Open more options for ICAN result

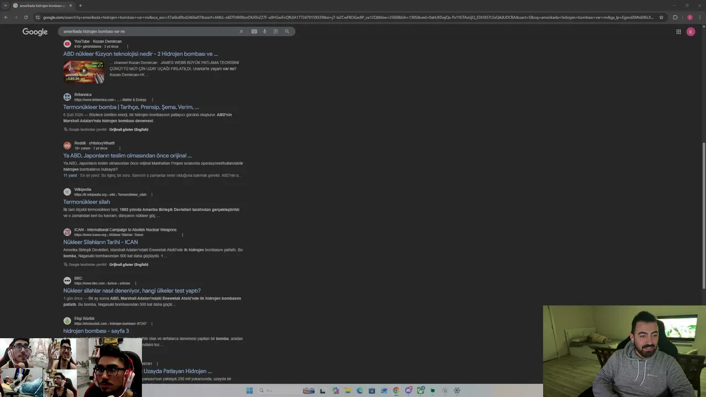point(183,235)
